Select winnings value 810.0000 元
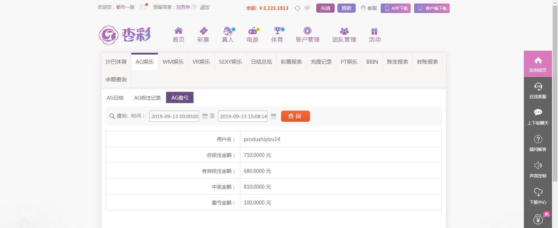 point(257,187)
